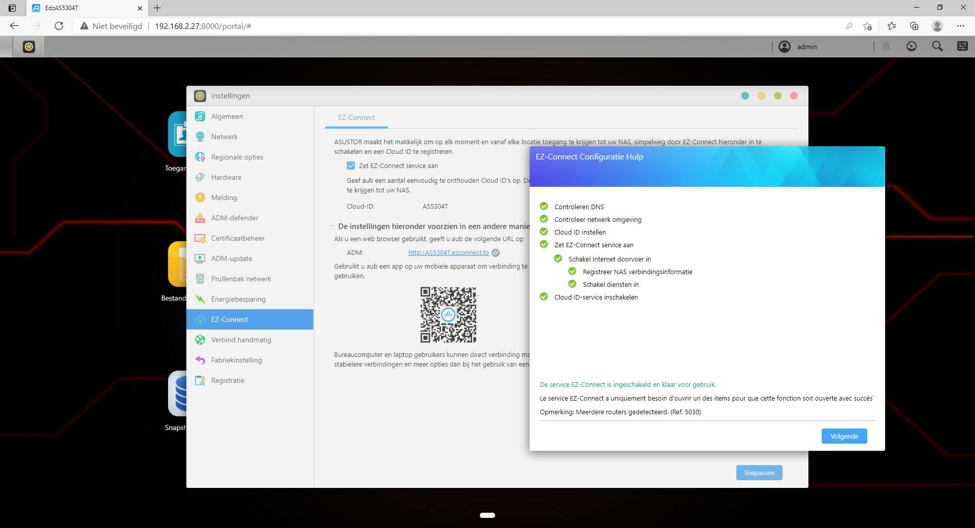This screenshot has height=528, width=975.
Task: Open browser favorites list
Action: tap(892, 26)
